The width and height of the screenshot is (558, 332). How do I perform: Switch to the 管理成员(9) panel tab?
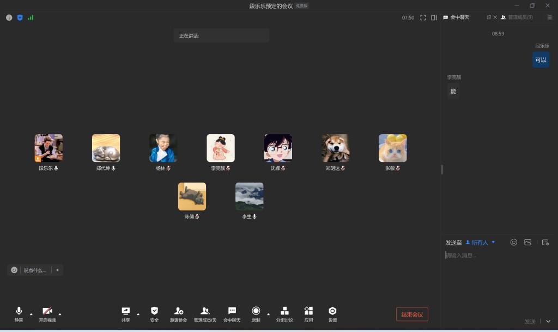[517, 17]
